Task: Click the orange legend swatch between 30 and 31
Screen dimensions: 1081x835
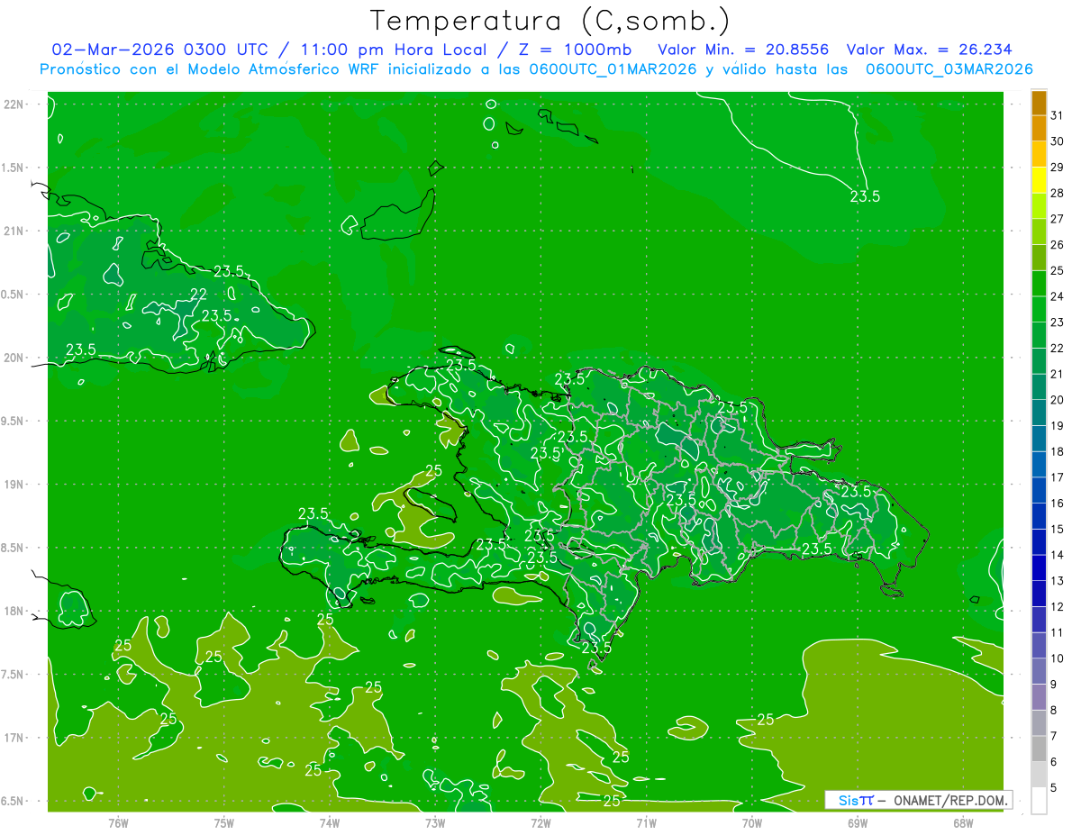Action: tap(1039, 129)
